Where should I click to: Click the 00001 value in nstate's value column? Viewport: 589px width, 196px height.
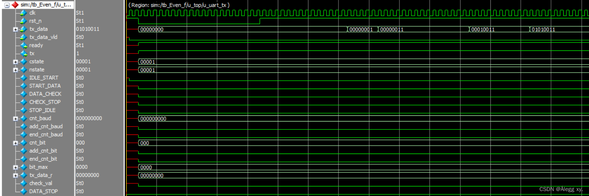point(83,70)
